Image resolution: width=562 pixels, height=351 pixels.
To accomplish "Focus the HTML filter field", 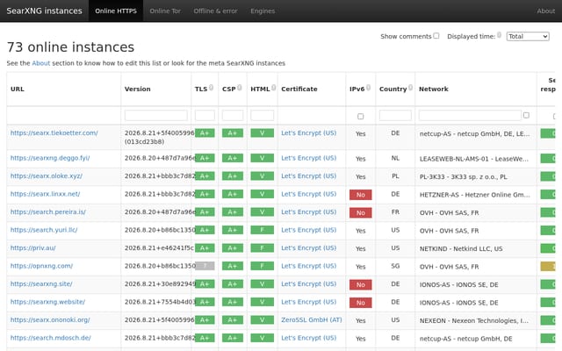I will [x=262, y=115].
